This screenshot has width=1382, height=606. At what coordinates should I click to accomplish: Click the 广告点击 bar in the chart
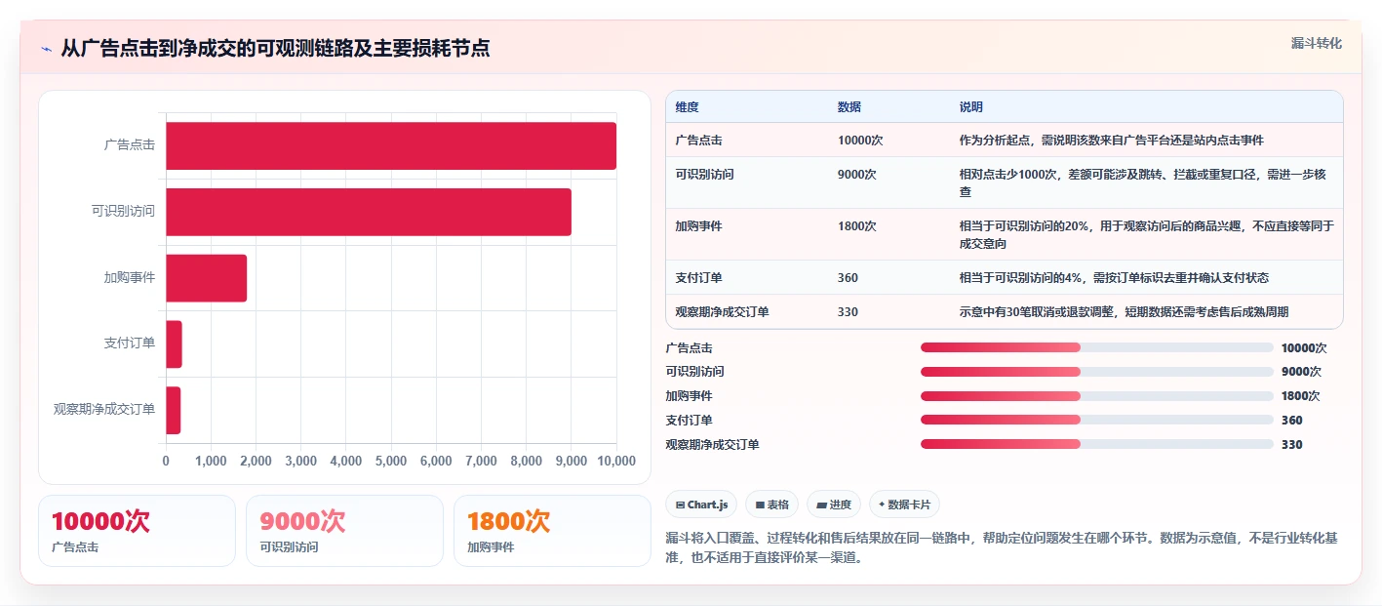pos(391,145)
